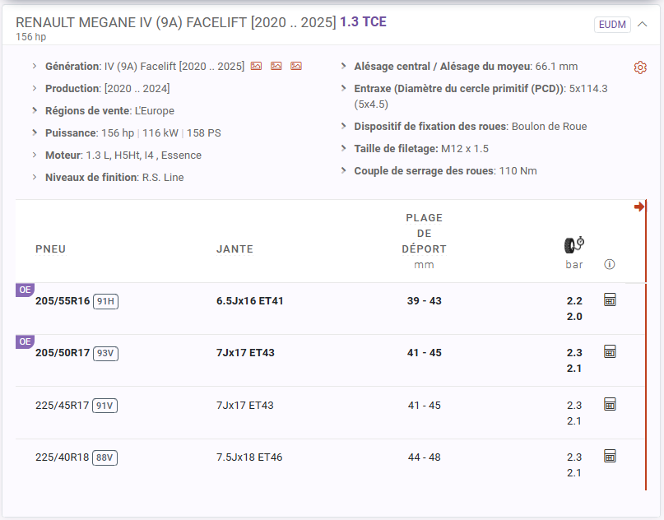Collapse the Renault Megane 1.3 TCE panel
The width and height of the screenshot is (664, 520).
643,24
